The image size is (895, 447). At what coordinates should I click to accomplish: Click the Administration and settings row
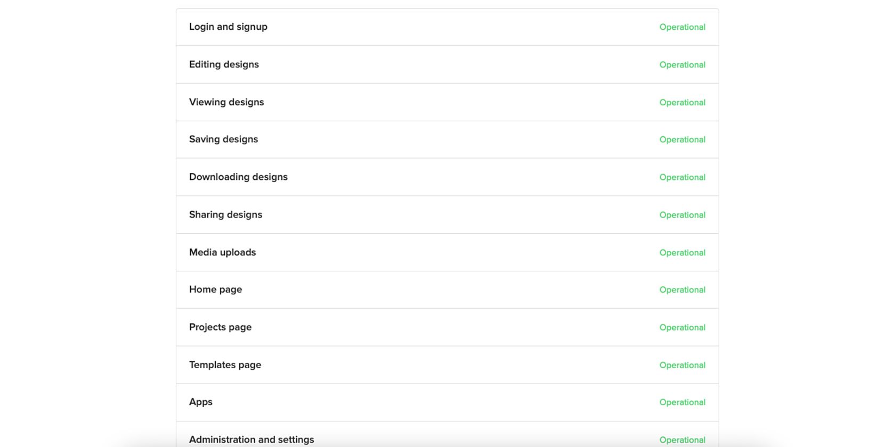447,434
